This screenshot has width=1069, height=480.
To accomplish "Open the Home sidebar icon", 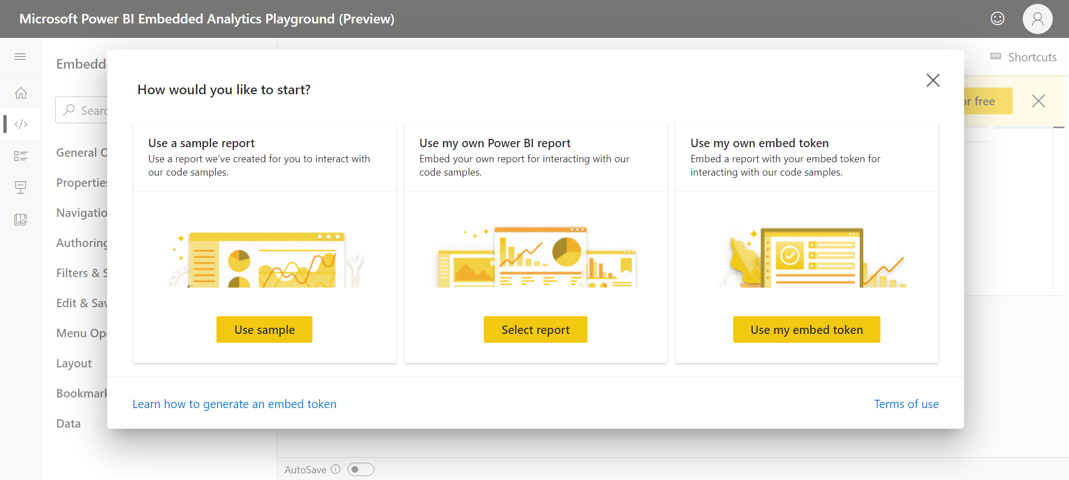I will 21,93.
